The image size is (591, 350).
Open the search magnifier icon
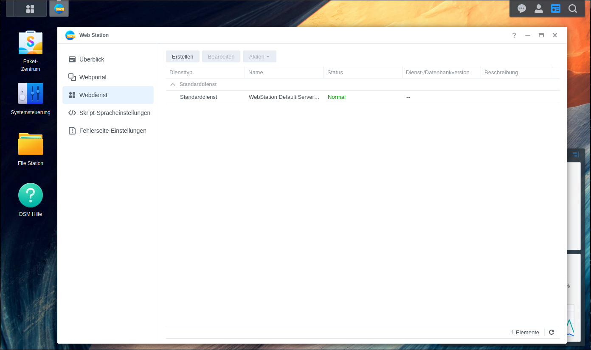pos(573,8)
